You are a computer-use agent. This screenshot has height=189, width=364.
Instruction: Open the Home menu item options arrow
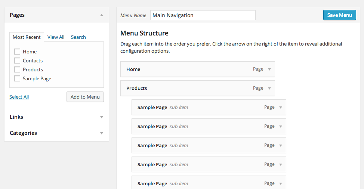pyautogui.click(x=269, y=69)
